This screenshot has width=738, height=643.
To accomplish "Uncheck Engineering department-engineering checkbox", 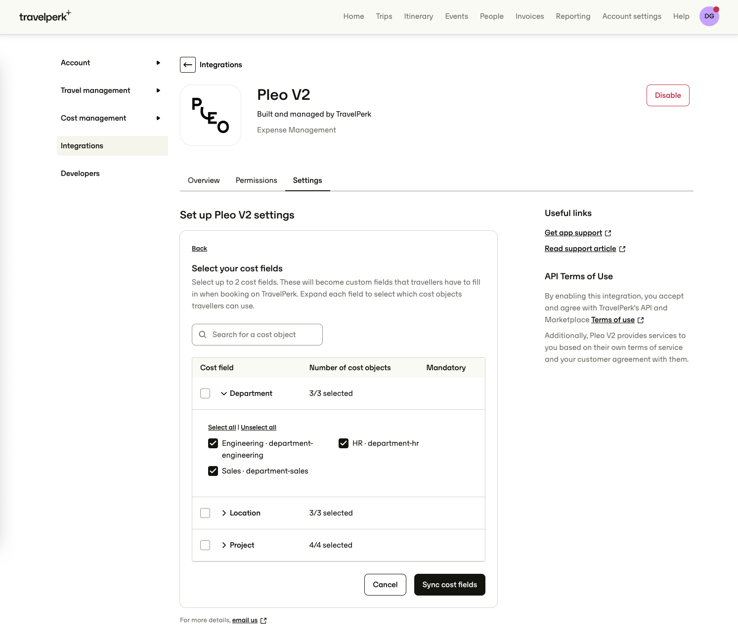I will [x=213, y=443].
